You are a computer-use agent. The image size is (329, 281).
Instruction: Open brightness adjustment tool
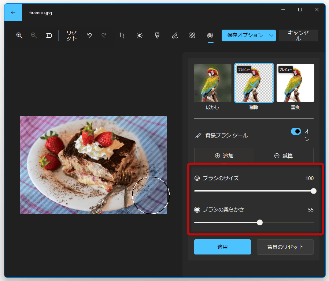click(140, 35)
